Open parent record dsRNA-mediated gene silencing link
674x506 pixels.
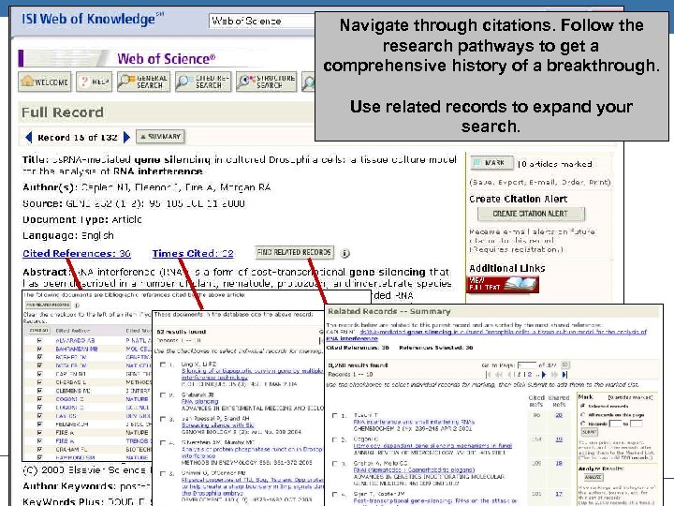click(486, 335)
